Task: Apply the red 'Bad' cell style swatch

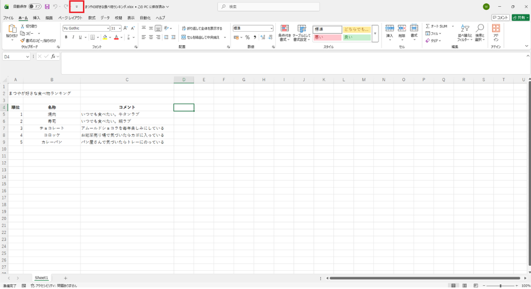Action: coord(327,37)
